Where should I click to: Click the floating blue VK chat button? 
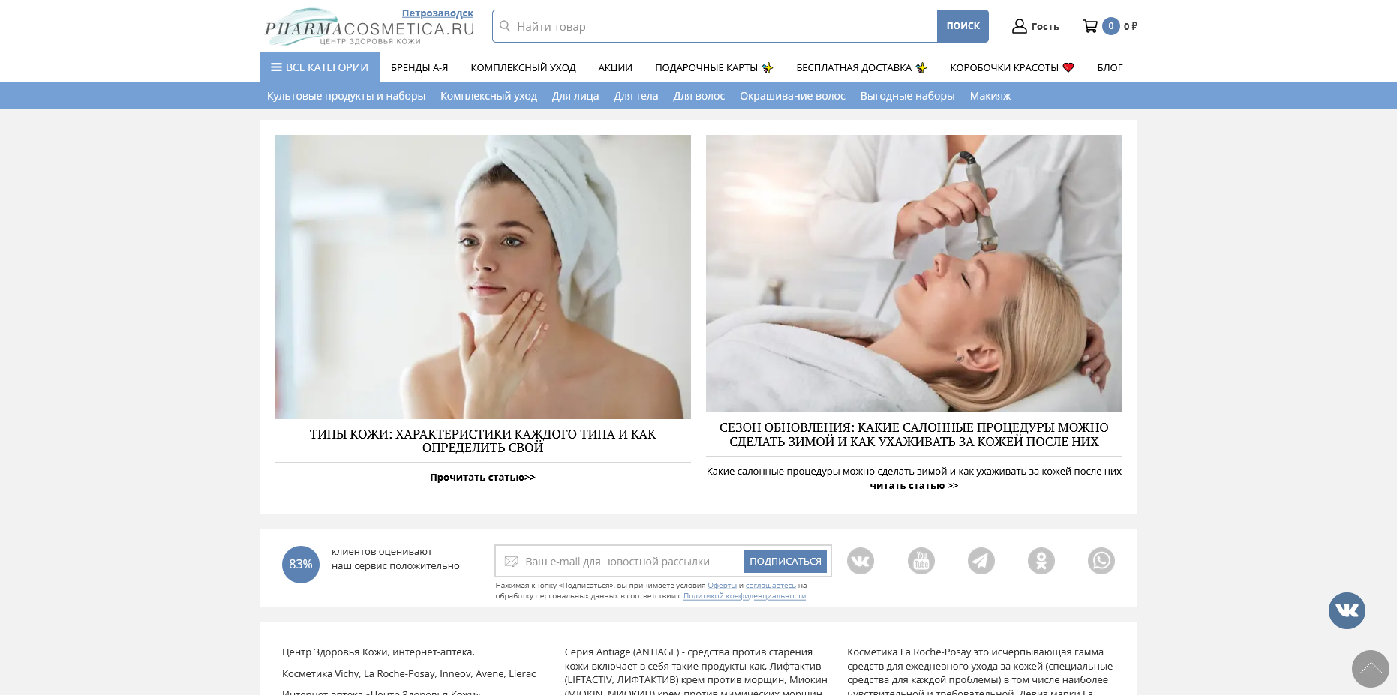coord(1347,610)
